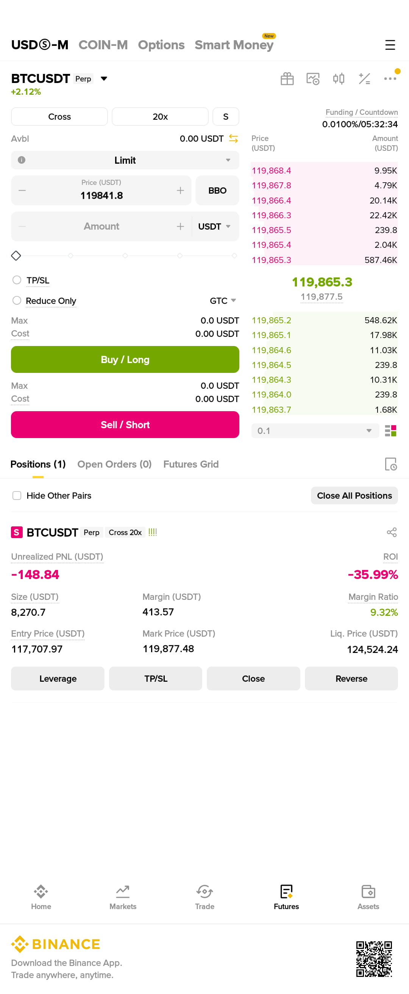Check the Hide Other Pairs checkbox
The height and width of the screenshot is (994, 409).
(17, 495)
